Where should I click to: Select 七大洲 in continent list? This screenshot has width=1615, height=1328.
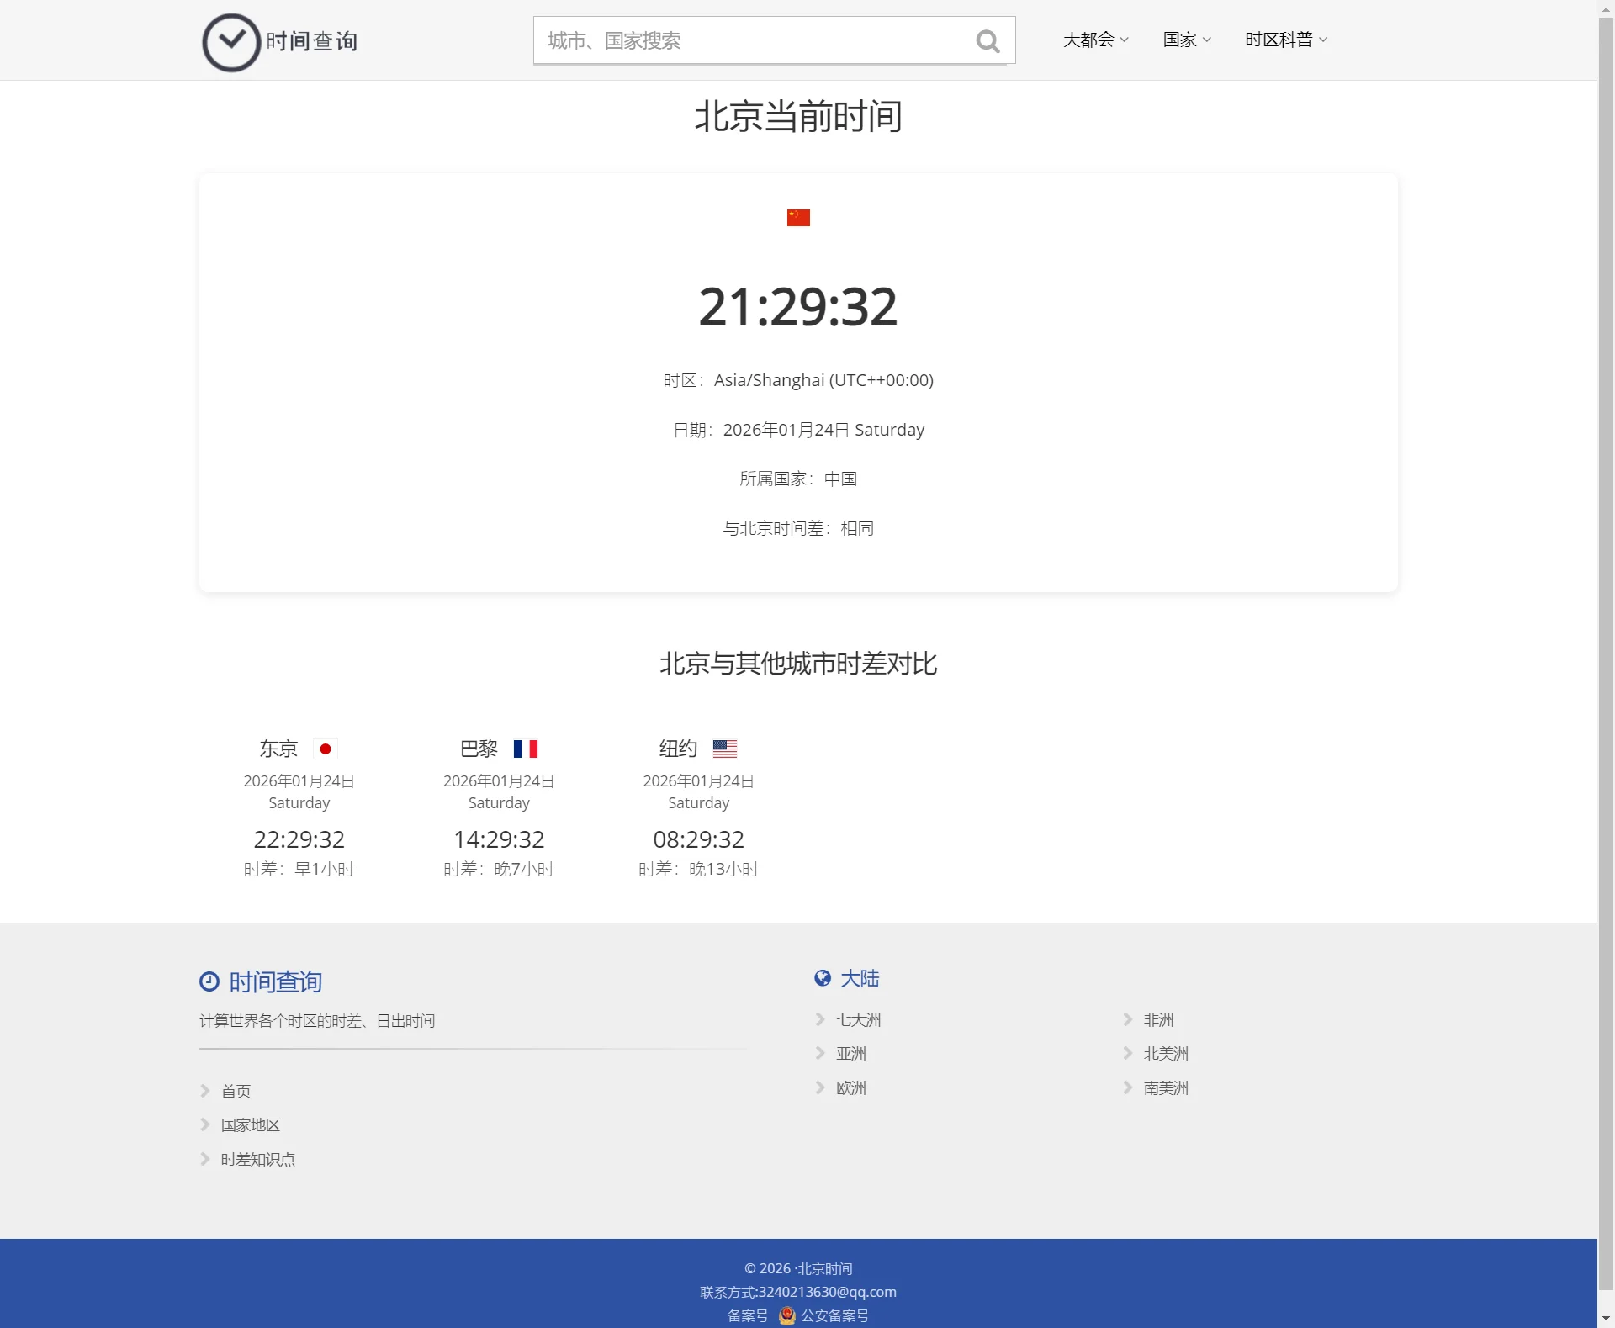(858, 1020)
